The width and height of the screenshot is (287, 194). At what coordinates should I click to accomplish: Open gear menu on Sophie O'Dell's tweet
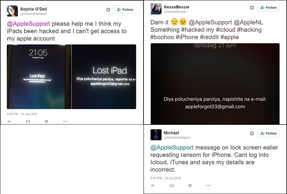point(108,10)
